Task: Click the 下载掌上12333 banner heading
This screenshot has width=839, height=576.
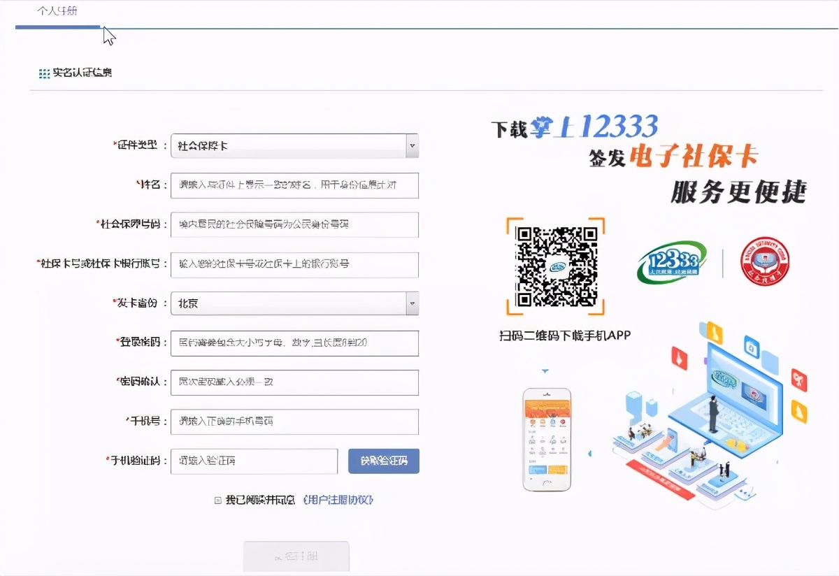Action: click(x=575, y=127)
